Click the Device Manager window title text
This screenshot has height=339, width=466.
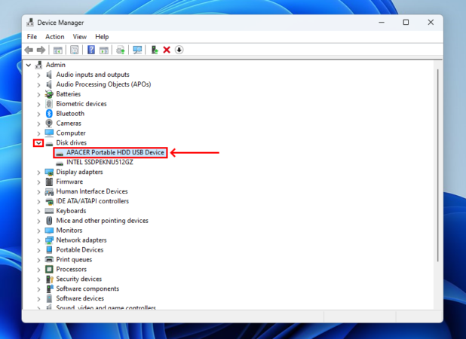[60, 23]
